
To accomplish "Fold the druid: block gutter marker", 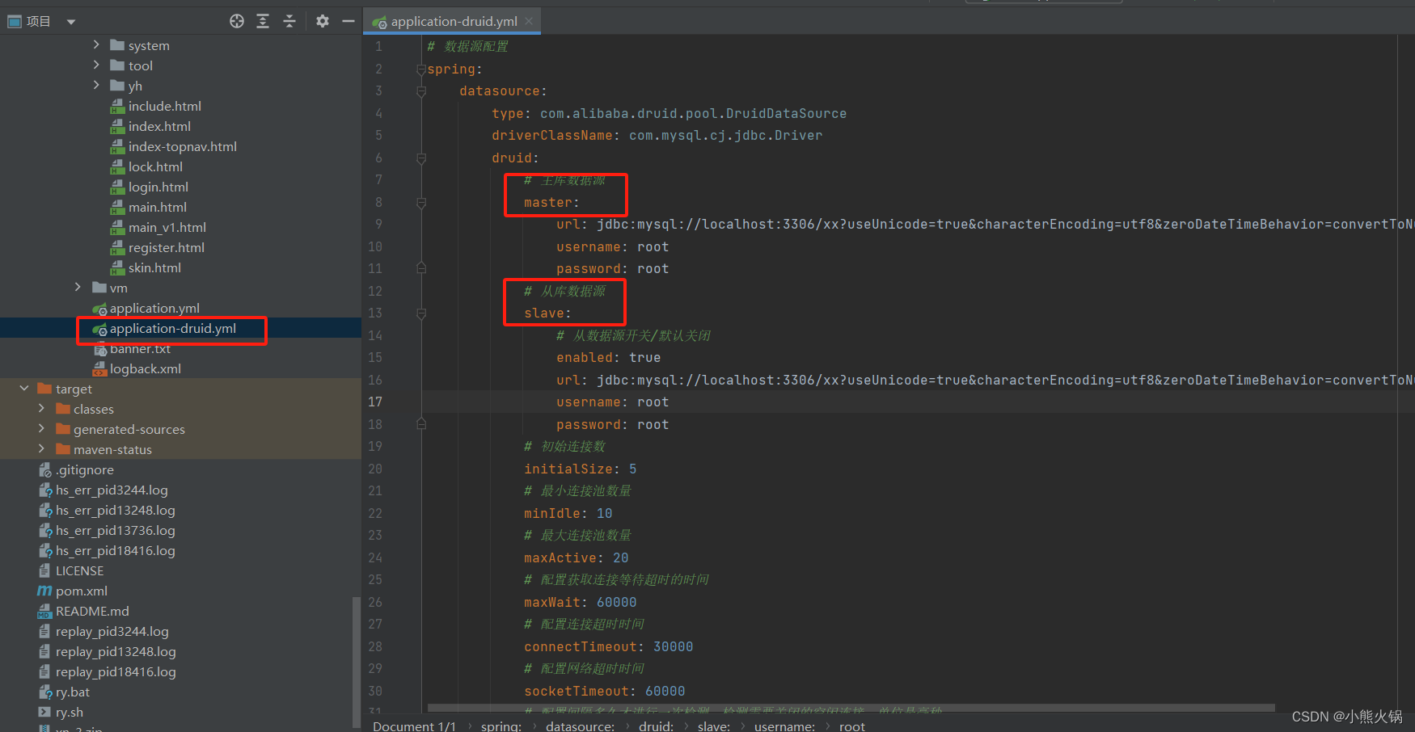I will coord(421,158).
